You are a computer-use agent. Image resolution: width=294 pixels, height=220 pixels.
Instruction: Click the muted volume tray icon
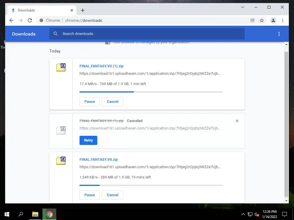click(x=257, y=214)
